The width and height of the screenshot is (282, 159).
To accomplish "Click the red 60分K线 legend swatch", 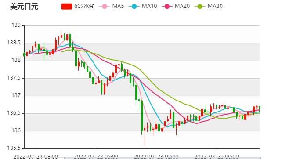I will tap(66, 7).
